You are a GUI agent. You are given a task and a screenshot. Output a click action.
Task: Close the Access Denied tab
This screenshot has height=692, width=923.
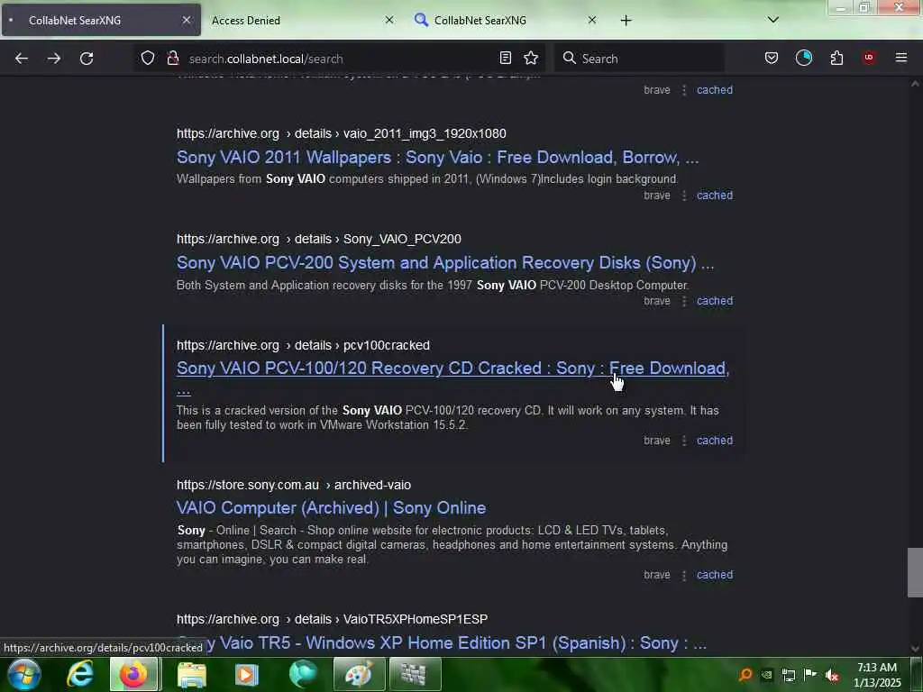coord(389,20)
